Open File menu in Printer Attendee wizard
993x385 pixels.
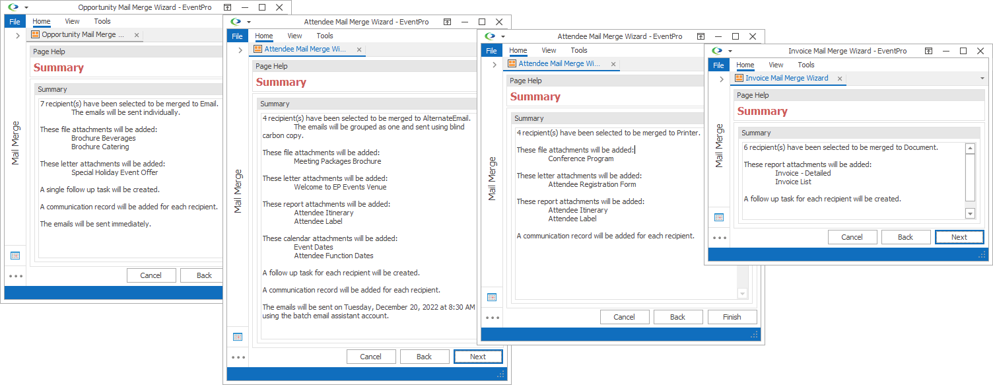click(x=492, y=51)
